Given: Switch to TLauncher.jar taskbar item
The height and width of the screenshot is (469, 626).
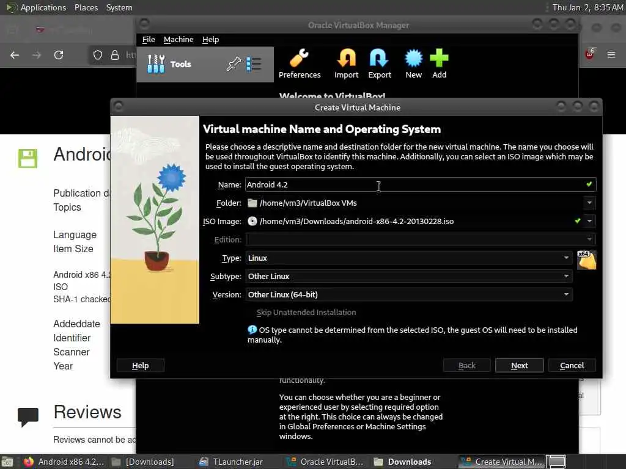Looking at the screenshot, I should tap(232, 462).
